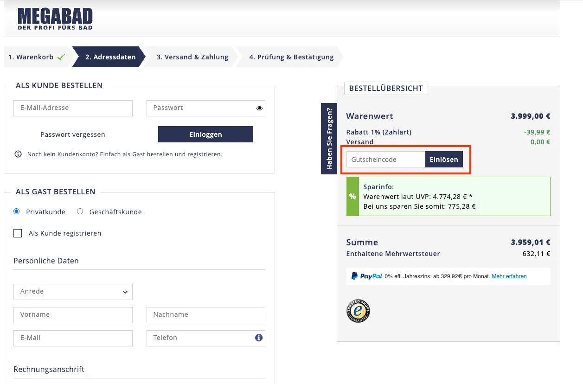Click the percent icon in the Sparinfo box

click(x=352, y=196)
